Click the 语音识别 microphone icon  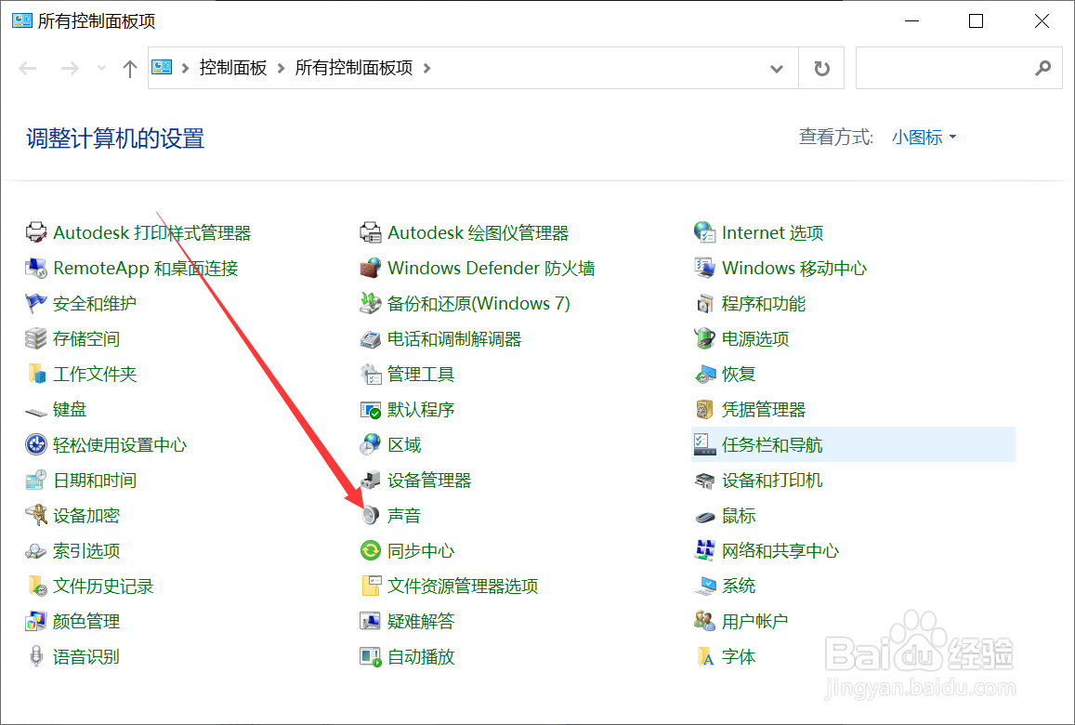(x=35, y=656)
